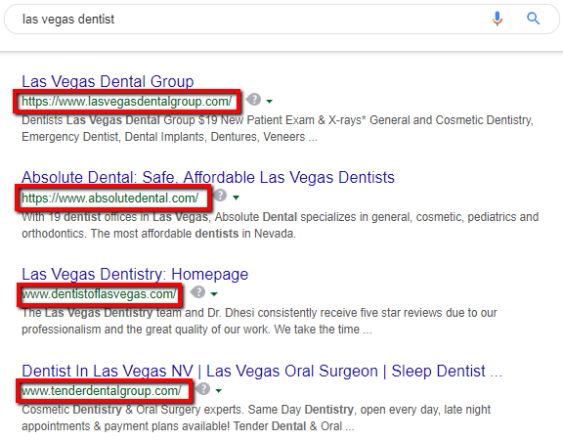The width and height of the screenshot is (563, 441).
Task: Click the gray question icon beside lasvegasdentalgroup.com
Action: (253, 100)
